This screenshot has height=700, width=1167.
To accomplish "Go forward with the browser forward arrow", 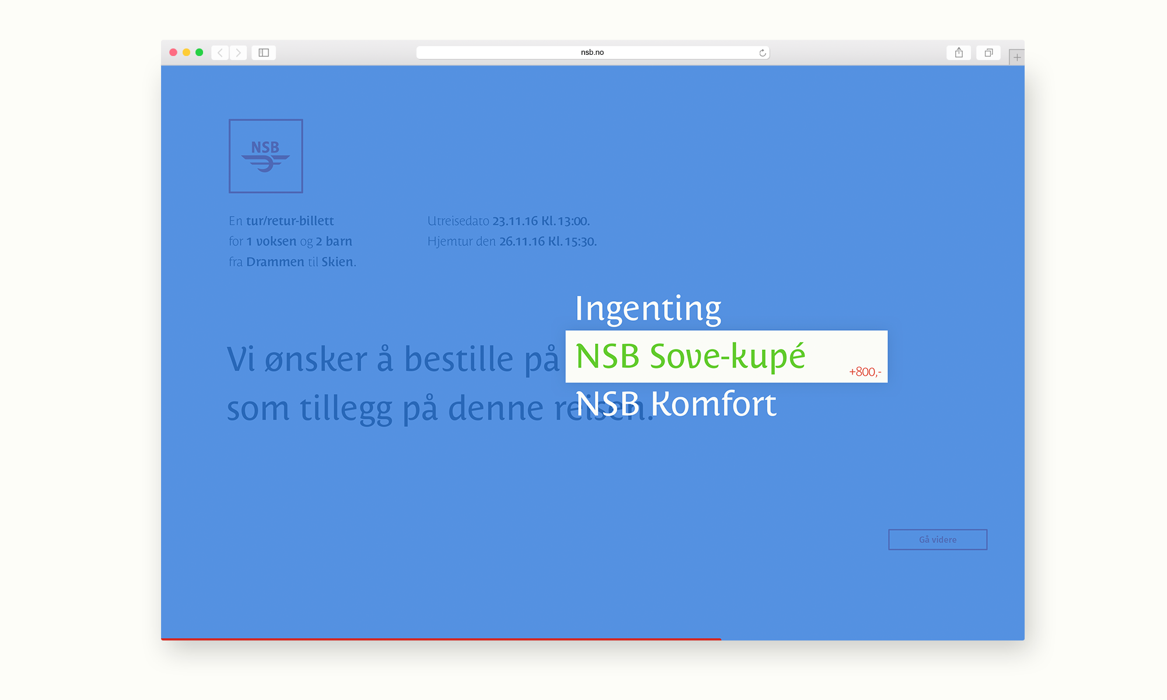I will 238,52.
